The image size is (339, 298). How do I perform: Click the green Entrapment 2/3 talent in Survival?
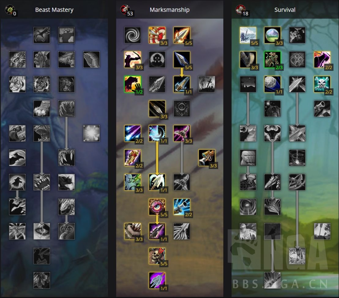[x=272, y=60]
